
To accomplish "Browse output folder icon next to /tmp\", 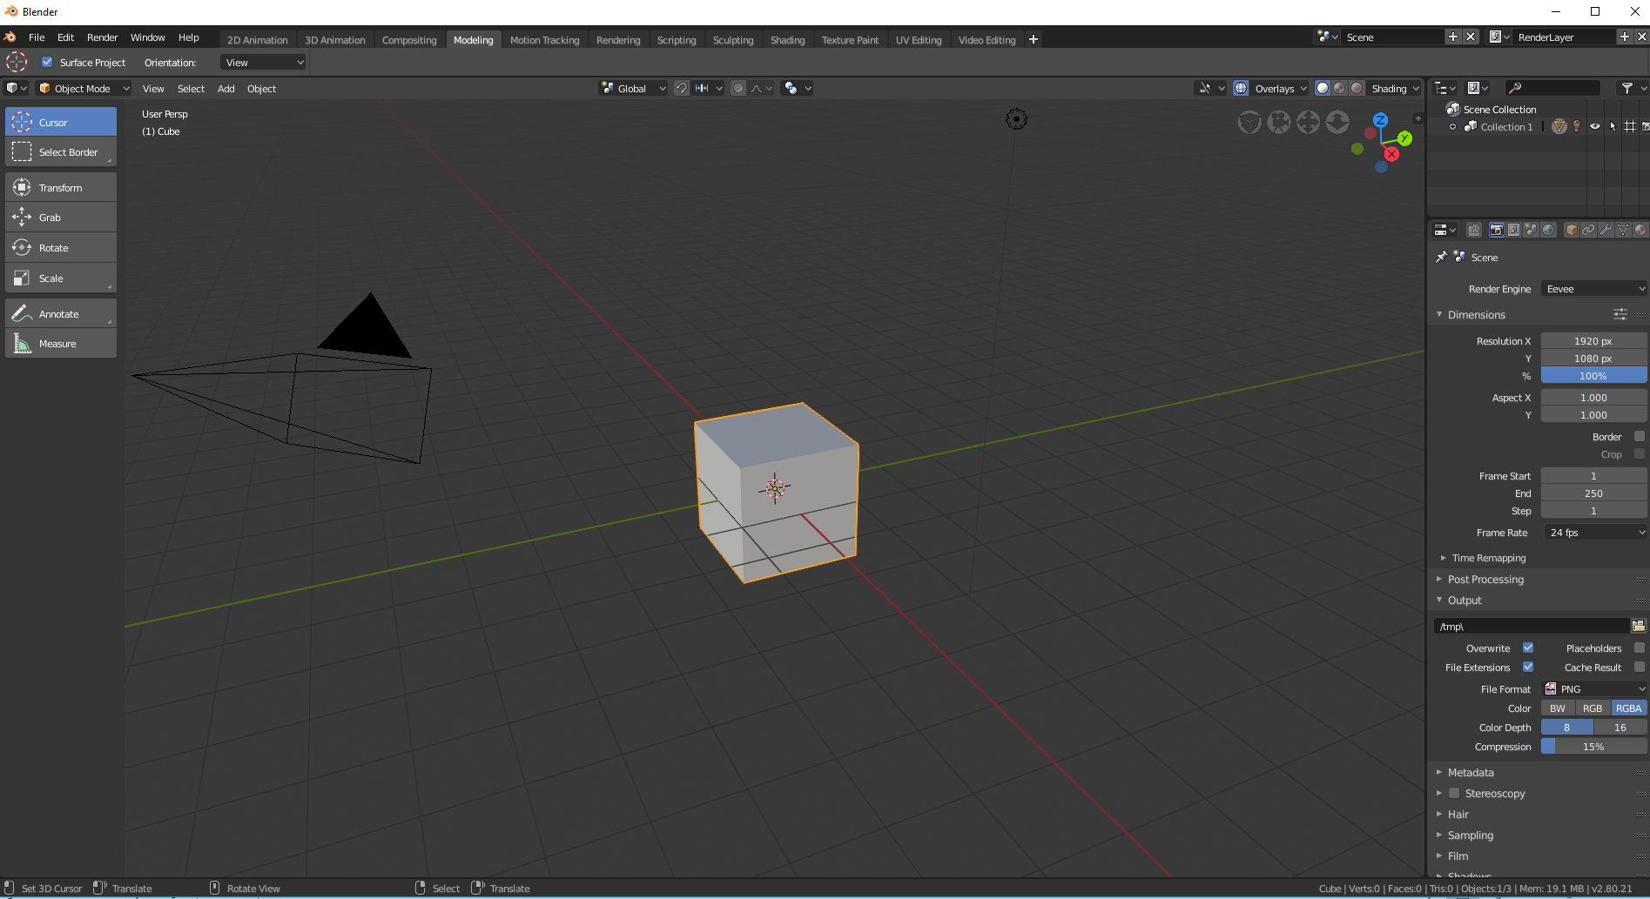I will (1638, 626).
